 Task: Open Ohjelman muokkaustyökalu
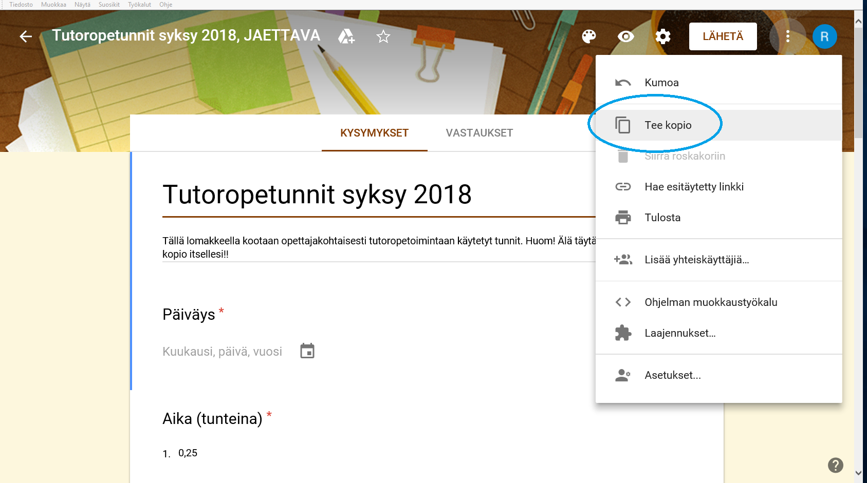[x=710, y=302]
